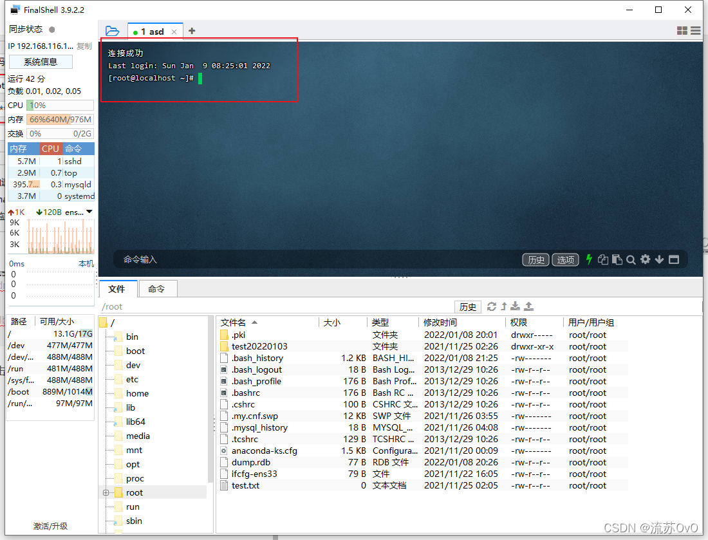
Task: Select the anaconda-ks.cfg file
Action: tap(422, 451)
